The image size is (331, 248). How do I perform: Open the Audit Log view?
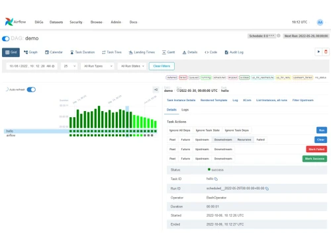[234, 52]
